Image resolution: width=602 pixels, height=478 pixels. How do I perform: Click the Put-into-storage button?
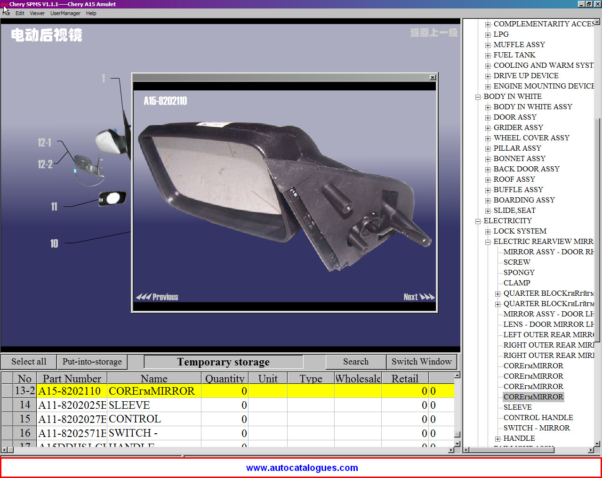92,362
